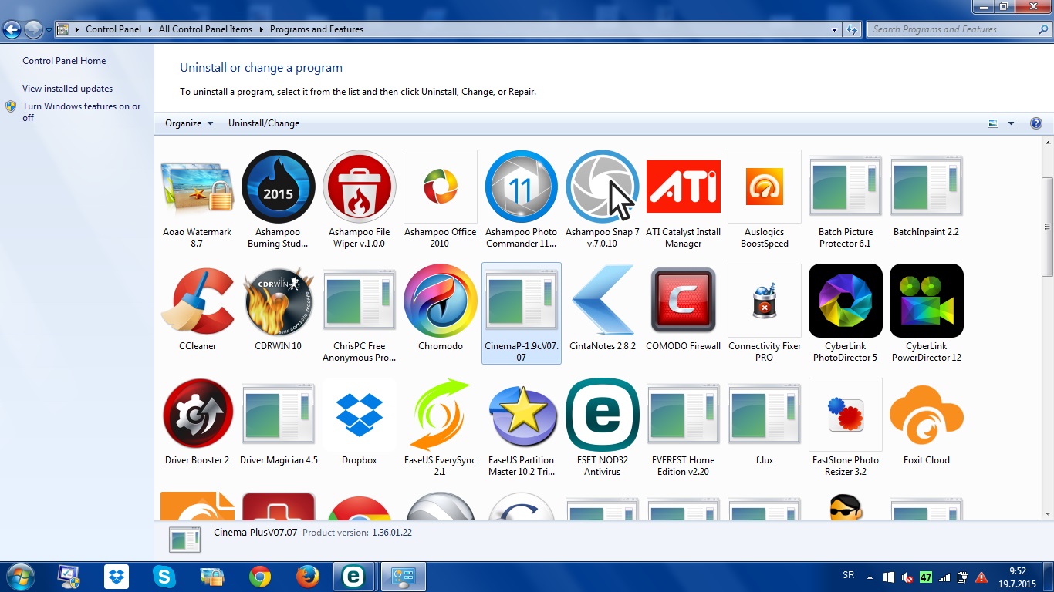This screenshot has height=592, width=1054.
Task: Open Skype from the taskbar
Action: (164, 577)
